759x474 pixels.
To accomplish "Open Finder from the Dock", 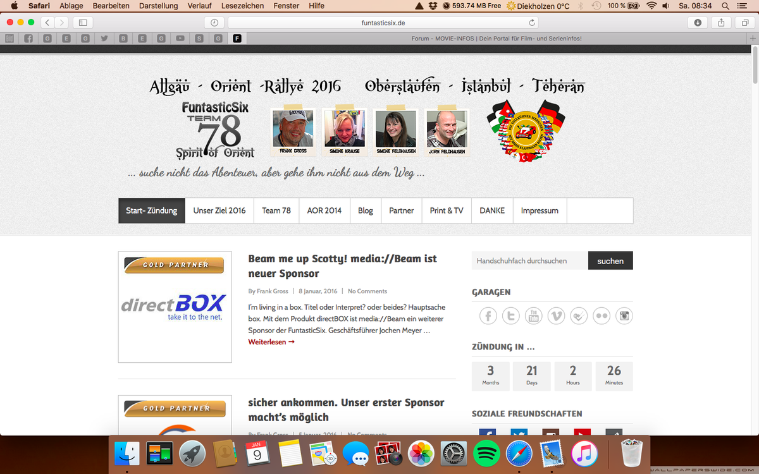I will point(127,453).
